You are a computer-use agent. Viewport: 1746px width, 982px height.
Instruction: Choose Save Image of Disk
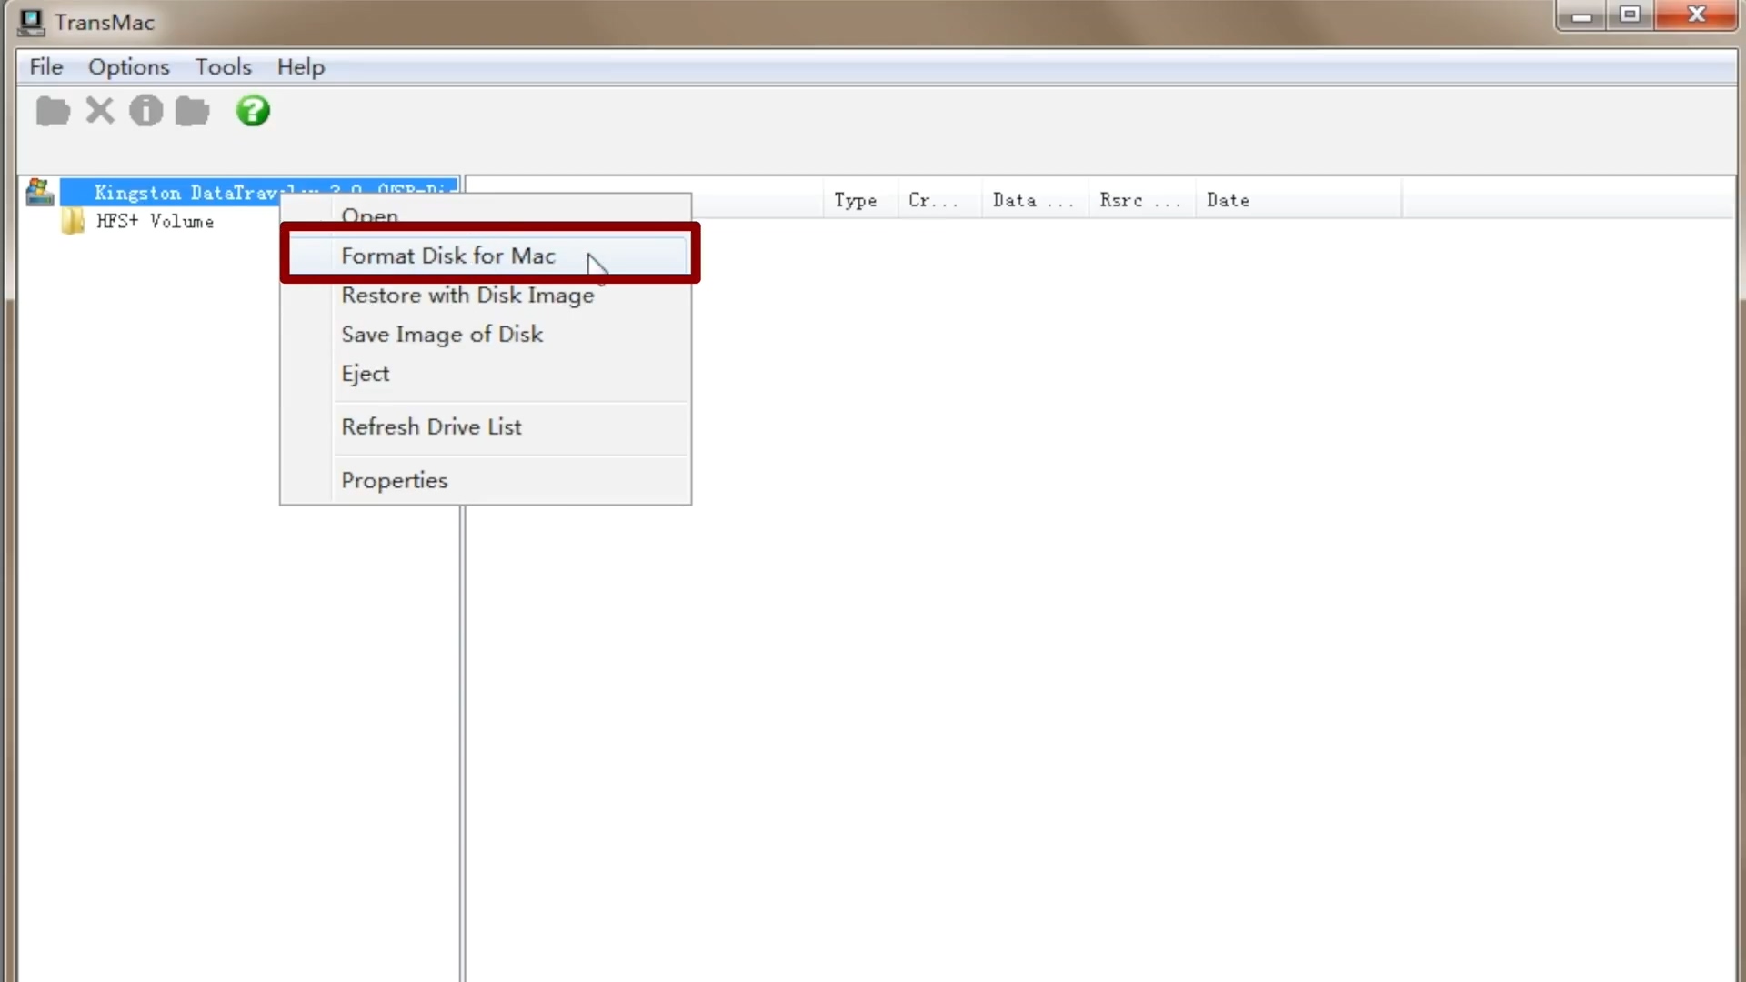pos(441,335)
